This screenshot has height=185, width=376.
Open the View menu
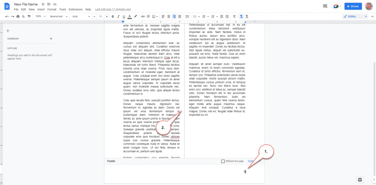32,10
